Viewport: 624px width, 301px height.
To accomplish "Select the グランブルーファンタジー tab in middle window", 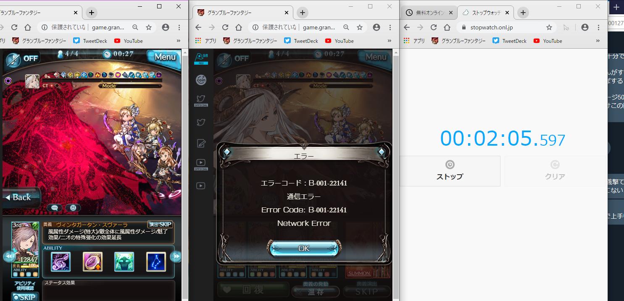I will (242, 13).
